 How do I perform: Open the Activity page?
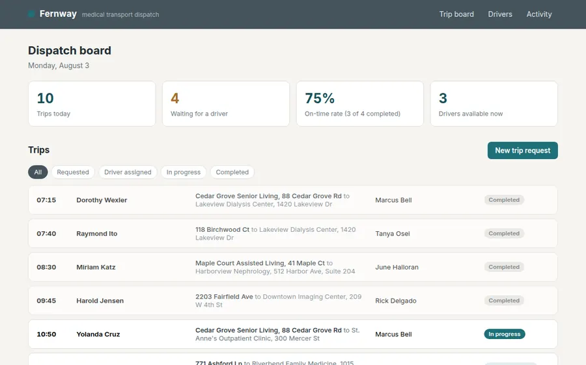[x=539, y=14]
